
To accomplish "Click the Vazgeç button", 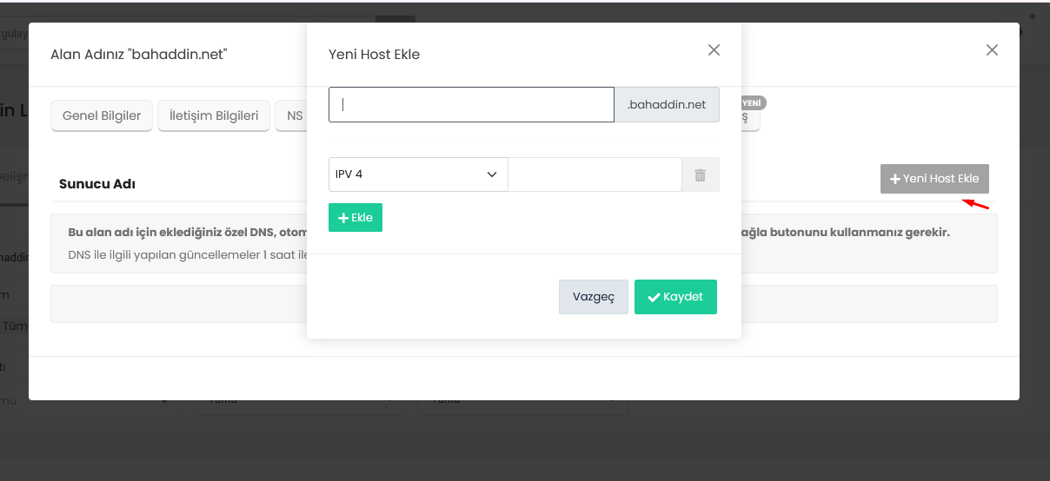I will 594,297.
